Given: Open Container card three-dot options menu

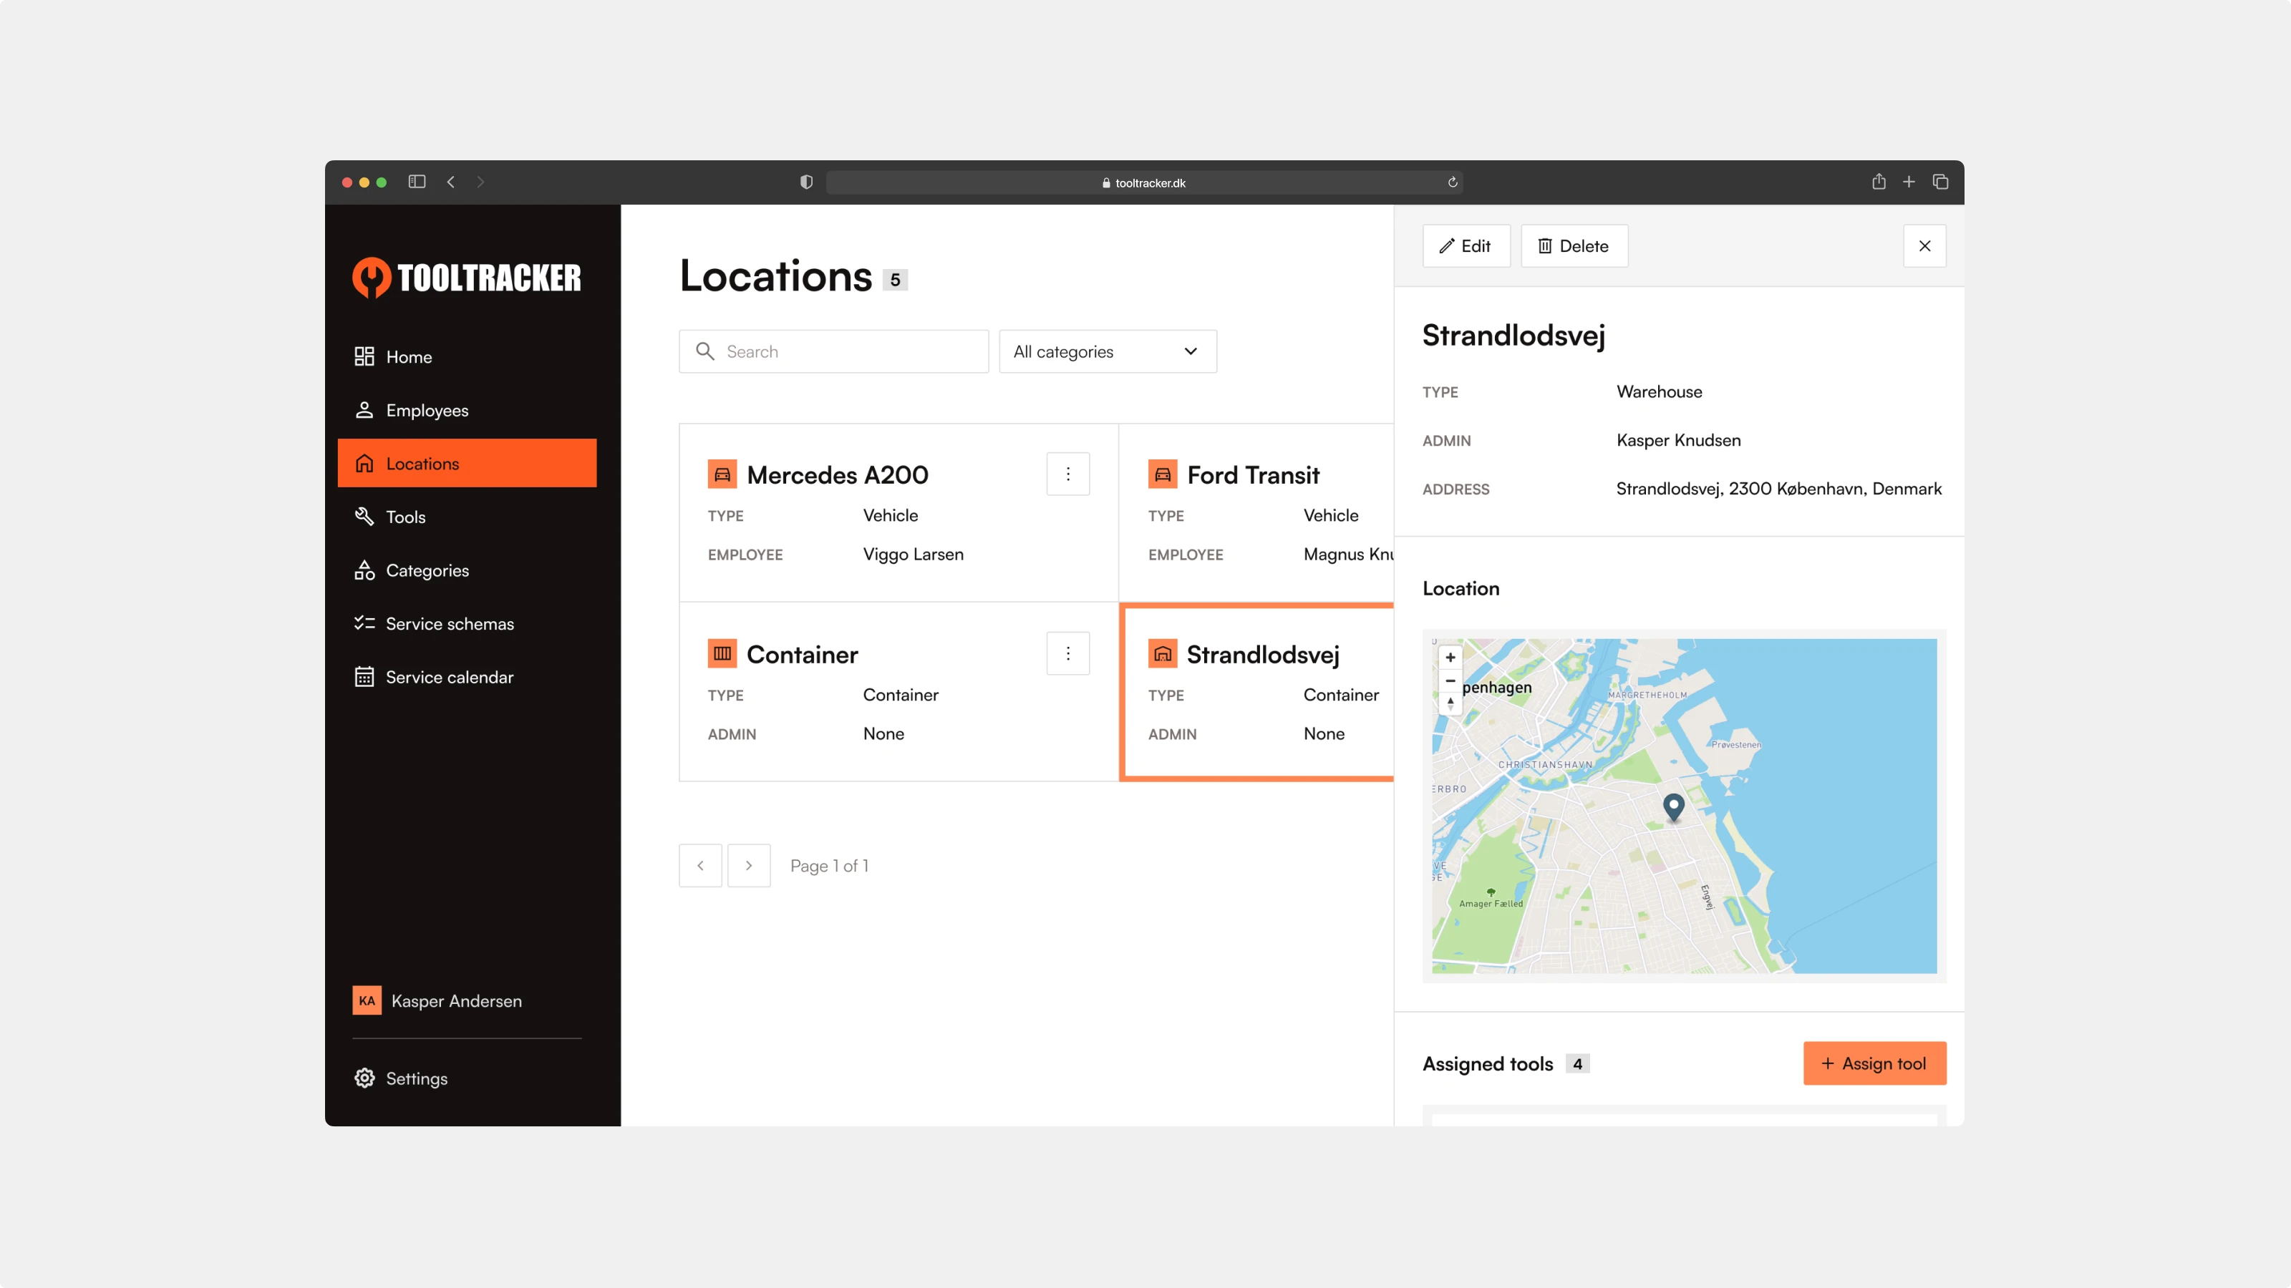Looking at the screenshot, I should point(1067,653).
